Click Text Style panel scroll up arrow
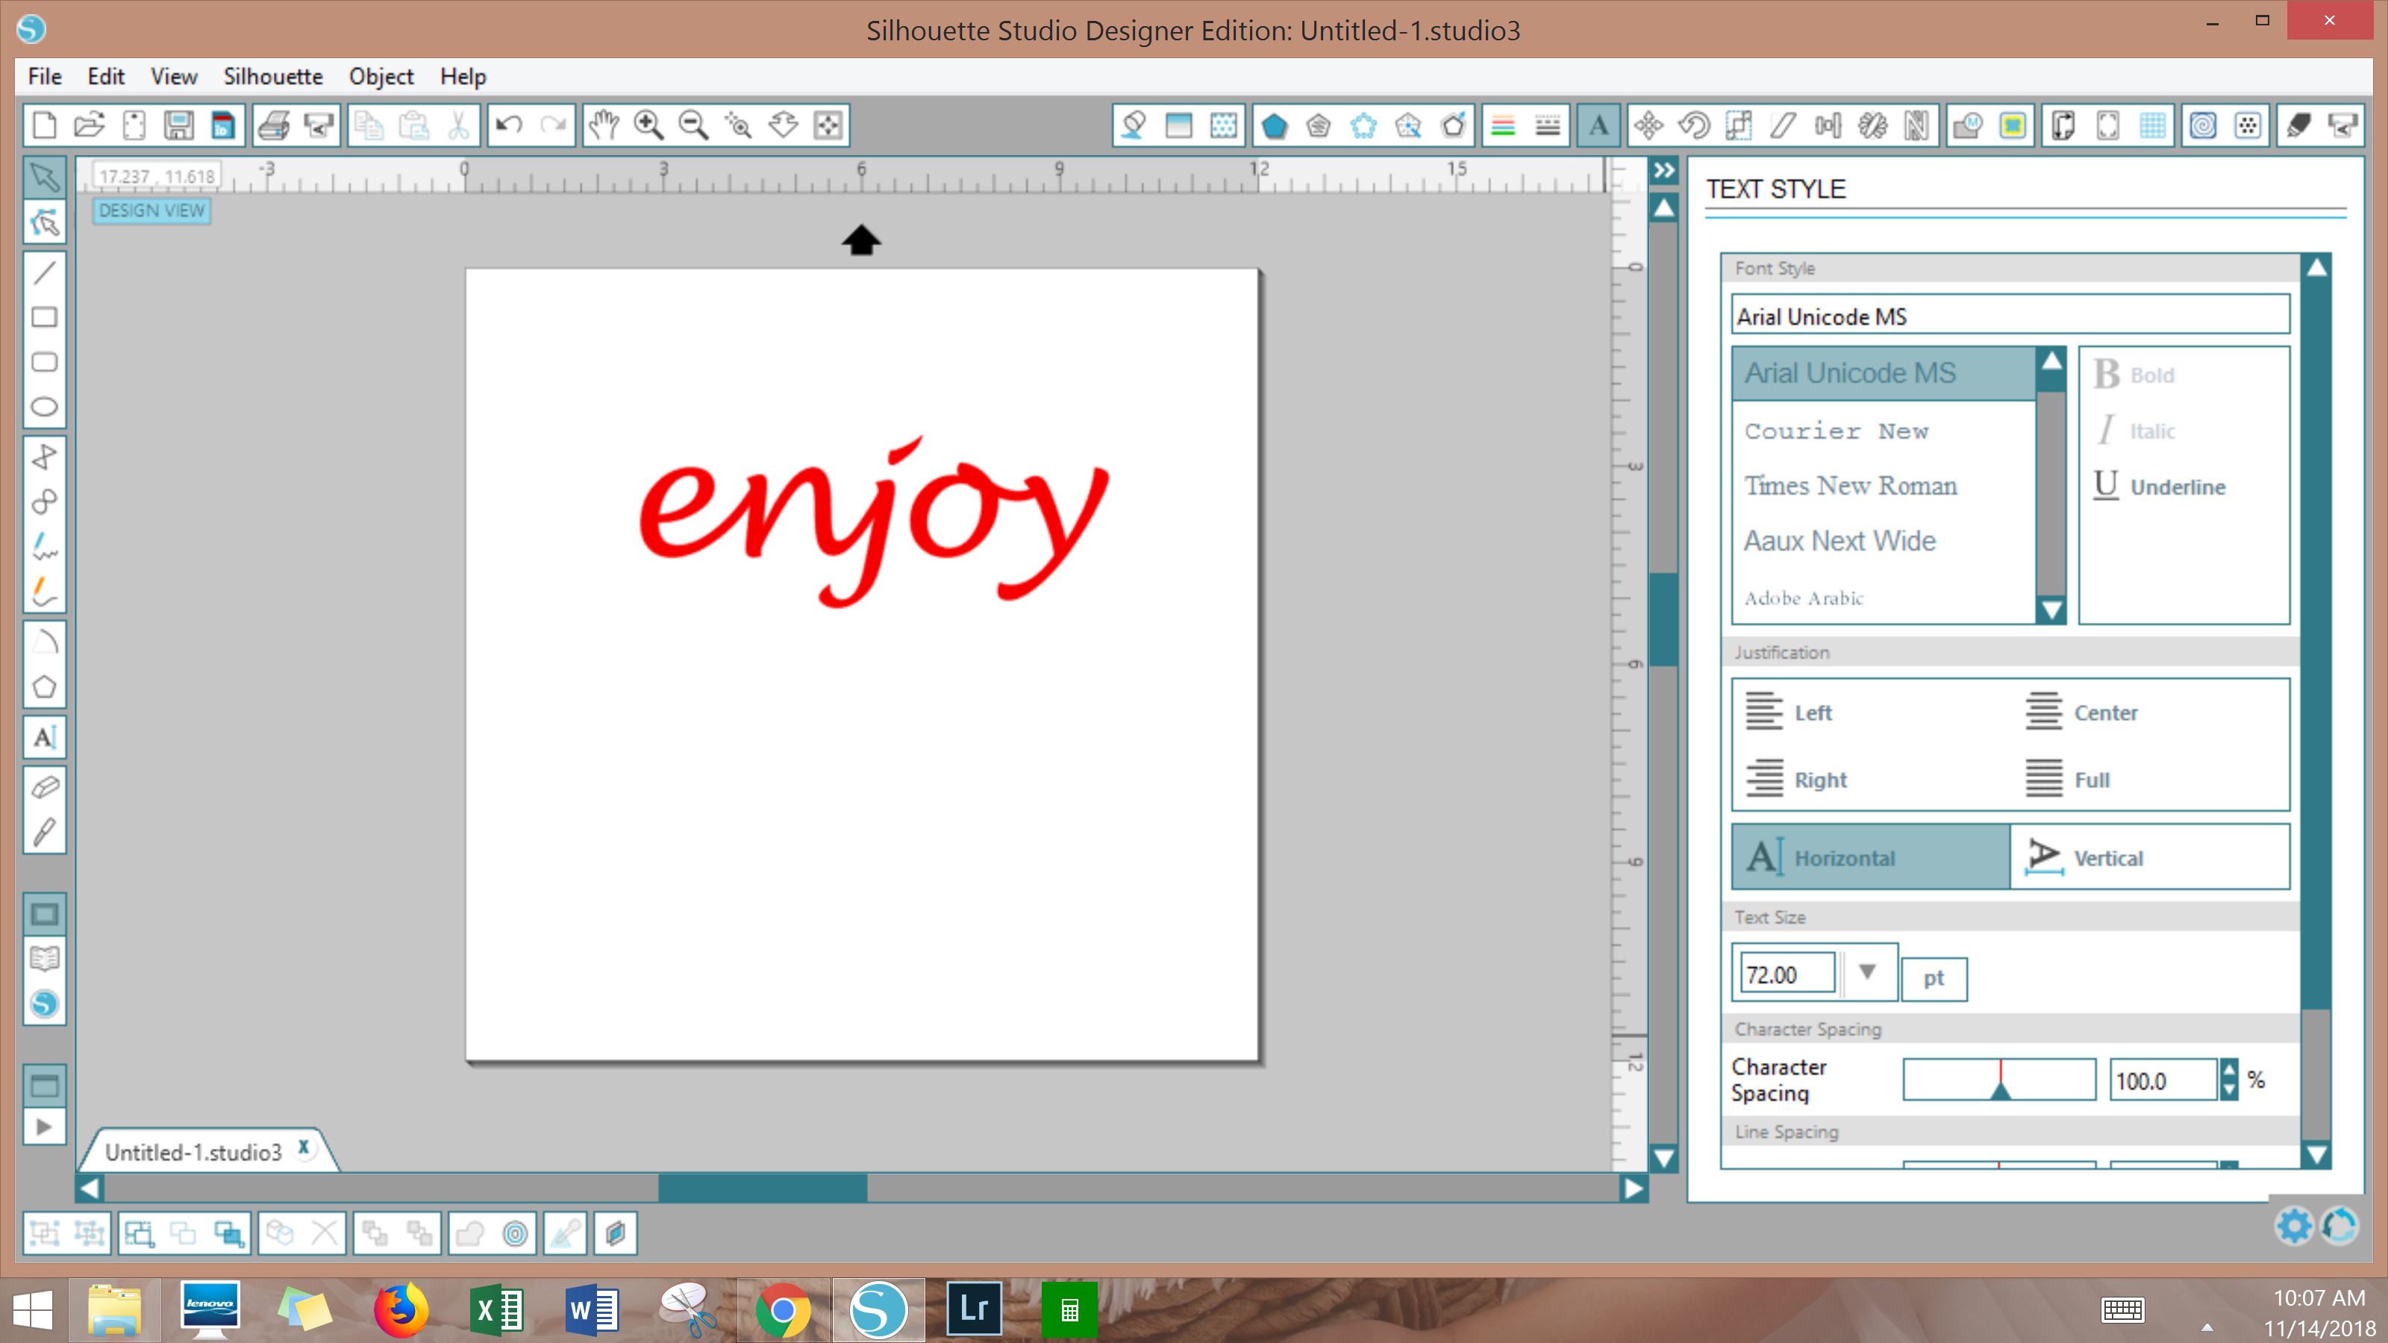 coord(2316,267)
